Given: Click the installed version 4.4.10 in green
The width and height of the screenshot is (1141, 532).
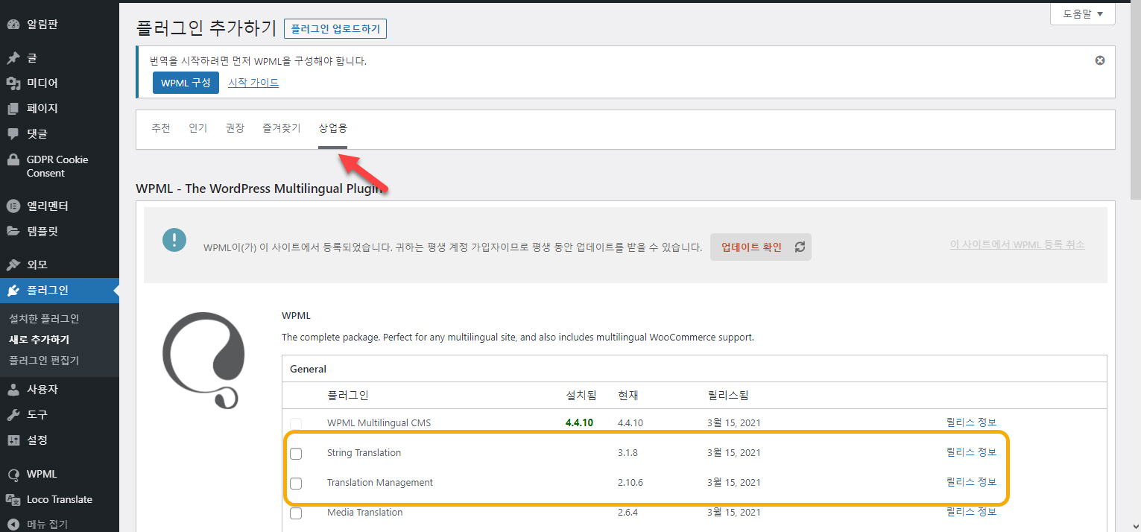Looking at the screenshot, I should pos(579,422).
